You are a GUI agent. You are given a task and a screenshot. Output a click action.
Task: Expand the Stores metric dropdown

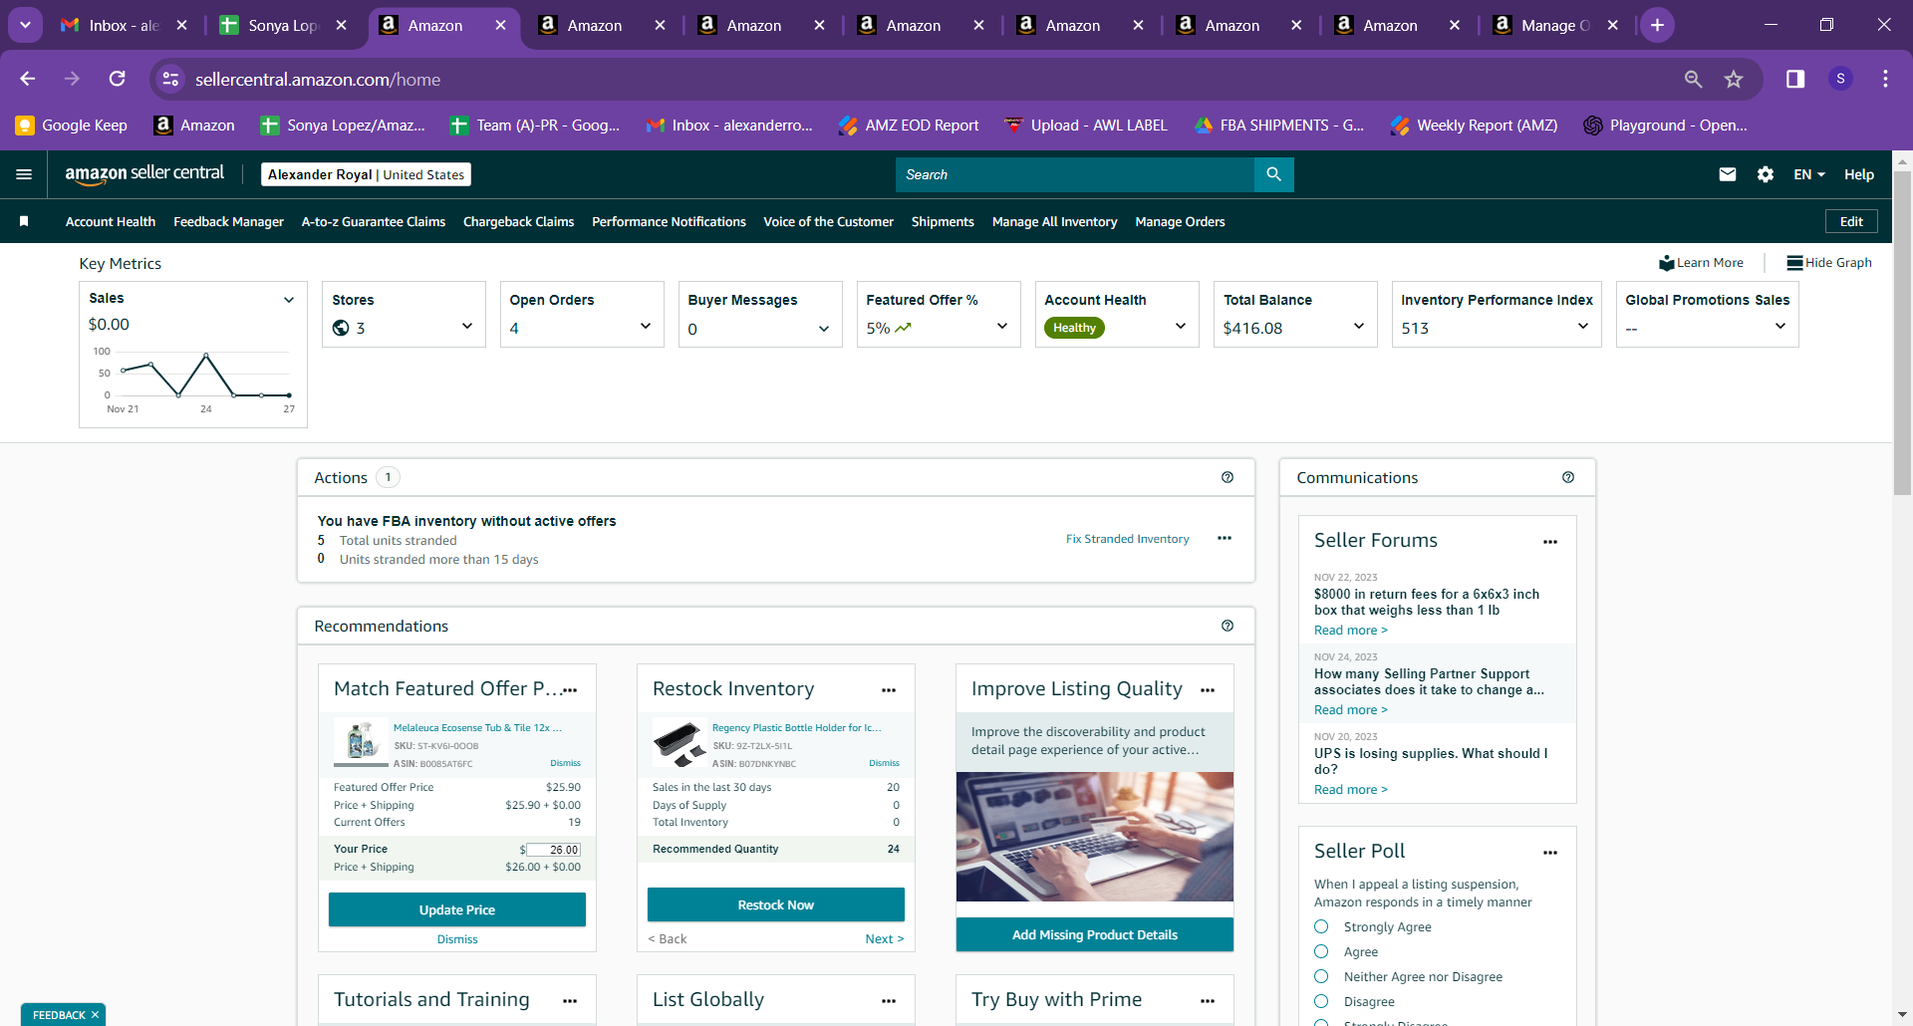coord(467,327)
